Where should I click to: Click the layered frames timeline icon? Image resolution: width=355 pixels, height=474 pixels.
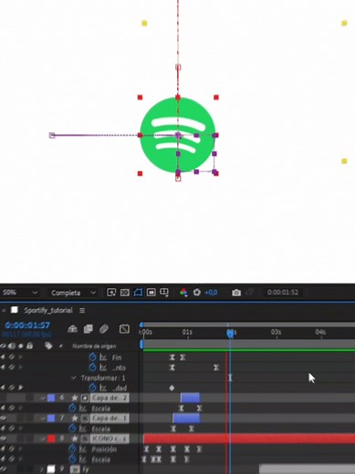pos(89,329)
